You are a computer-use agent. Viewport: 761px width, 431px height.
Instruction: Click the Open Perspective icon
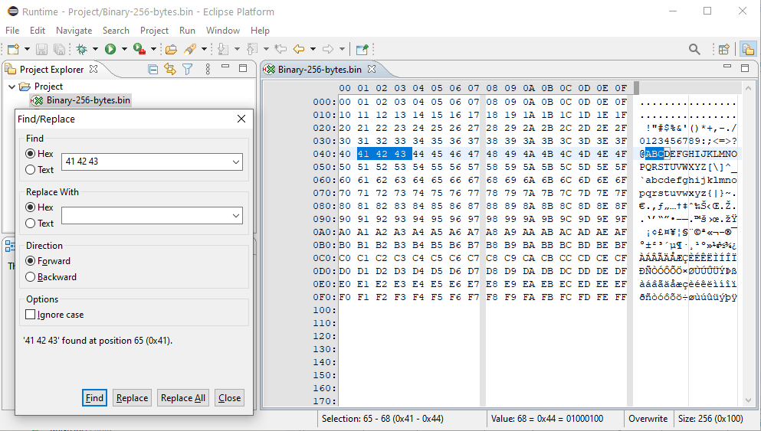[724, 49]
